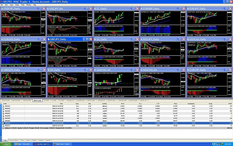Image resolution: width=233 pixels, height=146 pixels.
Task: Click inside the DX,Daily chart area
Action: point(67,79)
